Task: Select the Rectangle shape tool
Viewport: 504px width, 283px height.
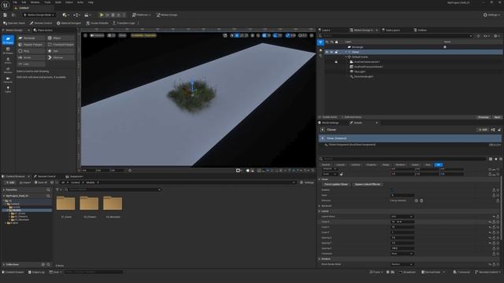Action: pos(31,38)
